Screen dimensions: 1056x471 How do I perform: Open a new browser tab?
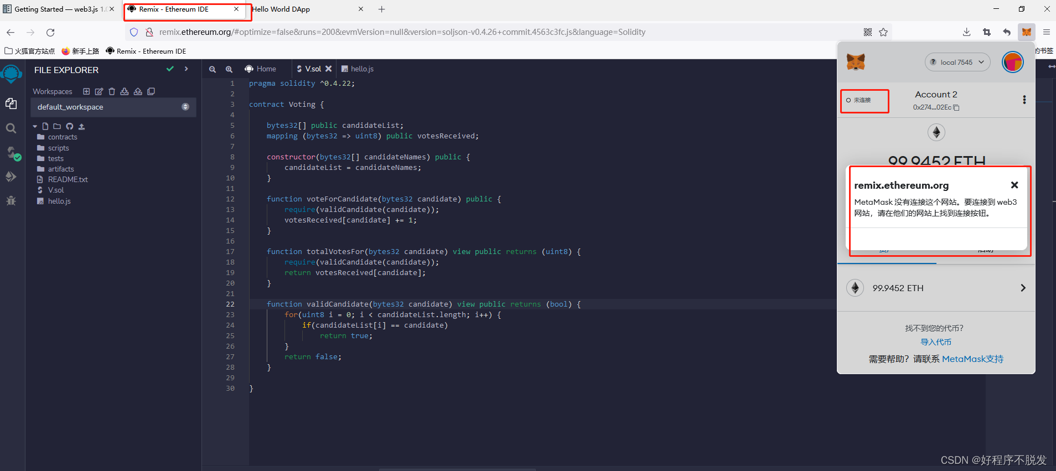point(382,9)
